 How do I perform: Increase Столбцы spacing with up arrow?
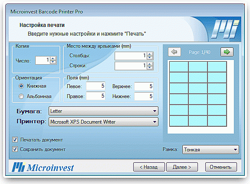tap(150, 54)
